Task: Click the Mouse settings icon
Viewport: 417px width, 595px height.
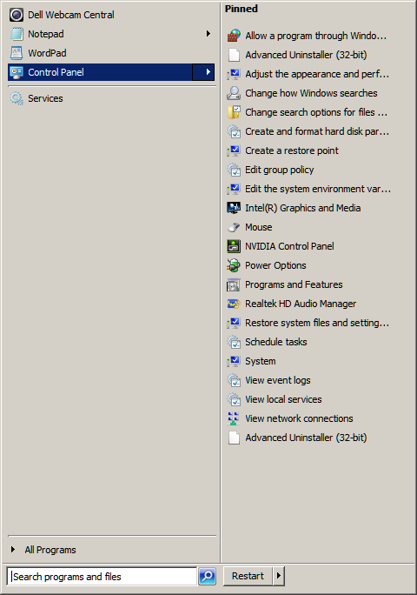Action: click(x=234, y=227)
